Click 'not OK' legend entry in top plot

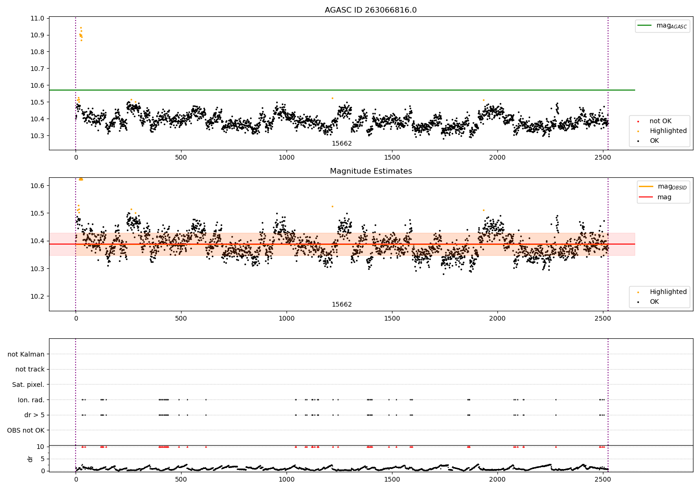660,121
